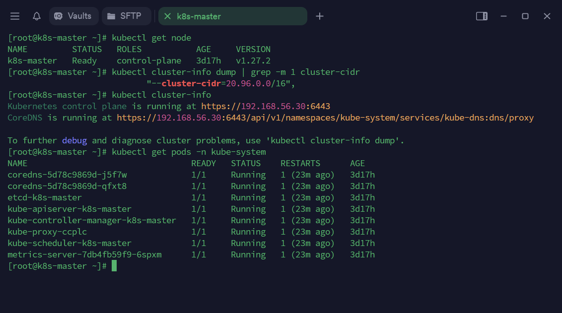This screenshot has width=562, height=313.
Task: Close the k8s-master terminal tab
Action: [x=167, y=16]
